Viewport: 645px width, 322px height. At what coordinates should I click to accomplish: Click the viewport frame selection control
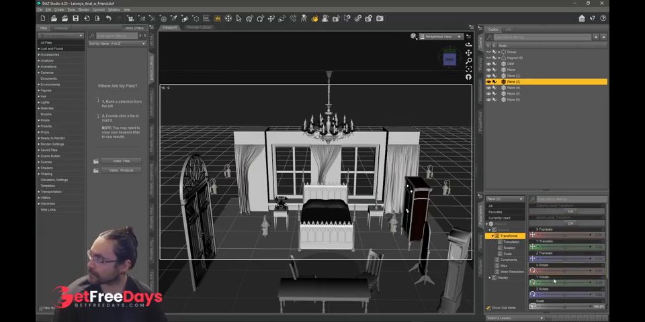[x=468, y=69]
